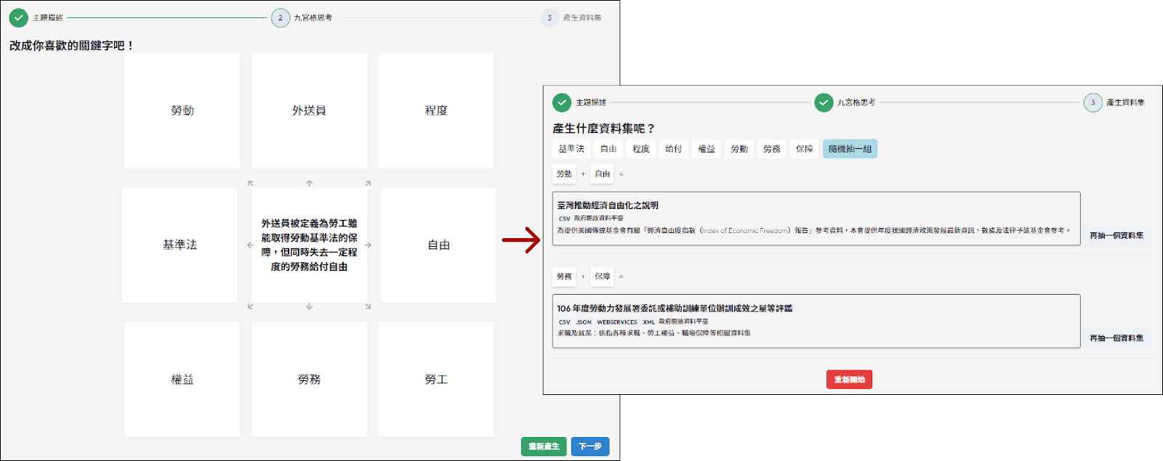
Task: Click step 2 circle icon in left wizard
Action: point(281,17)
